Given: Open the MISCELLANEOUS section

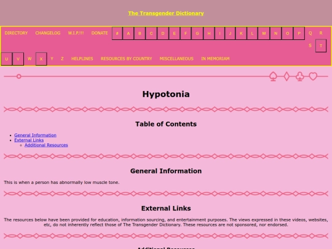Looking at the screenshot, I should [x=176, y=58].
